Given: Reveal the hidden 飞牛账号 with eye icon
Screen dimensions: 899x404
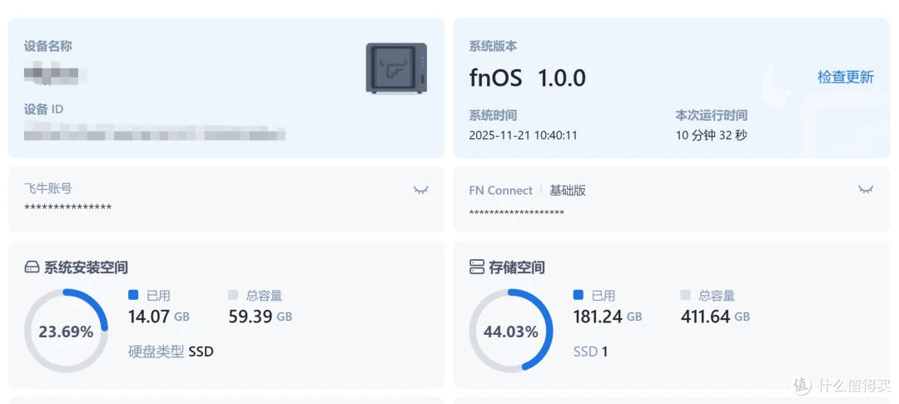Looking at the screenshot, I should pos(421,189).
